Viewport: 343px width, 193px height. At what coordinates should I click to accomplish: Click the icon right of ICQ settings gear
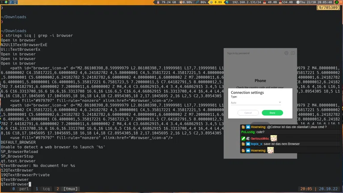tap(293, 53)
